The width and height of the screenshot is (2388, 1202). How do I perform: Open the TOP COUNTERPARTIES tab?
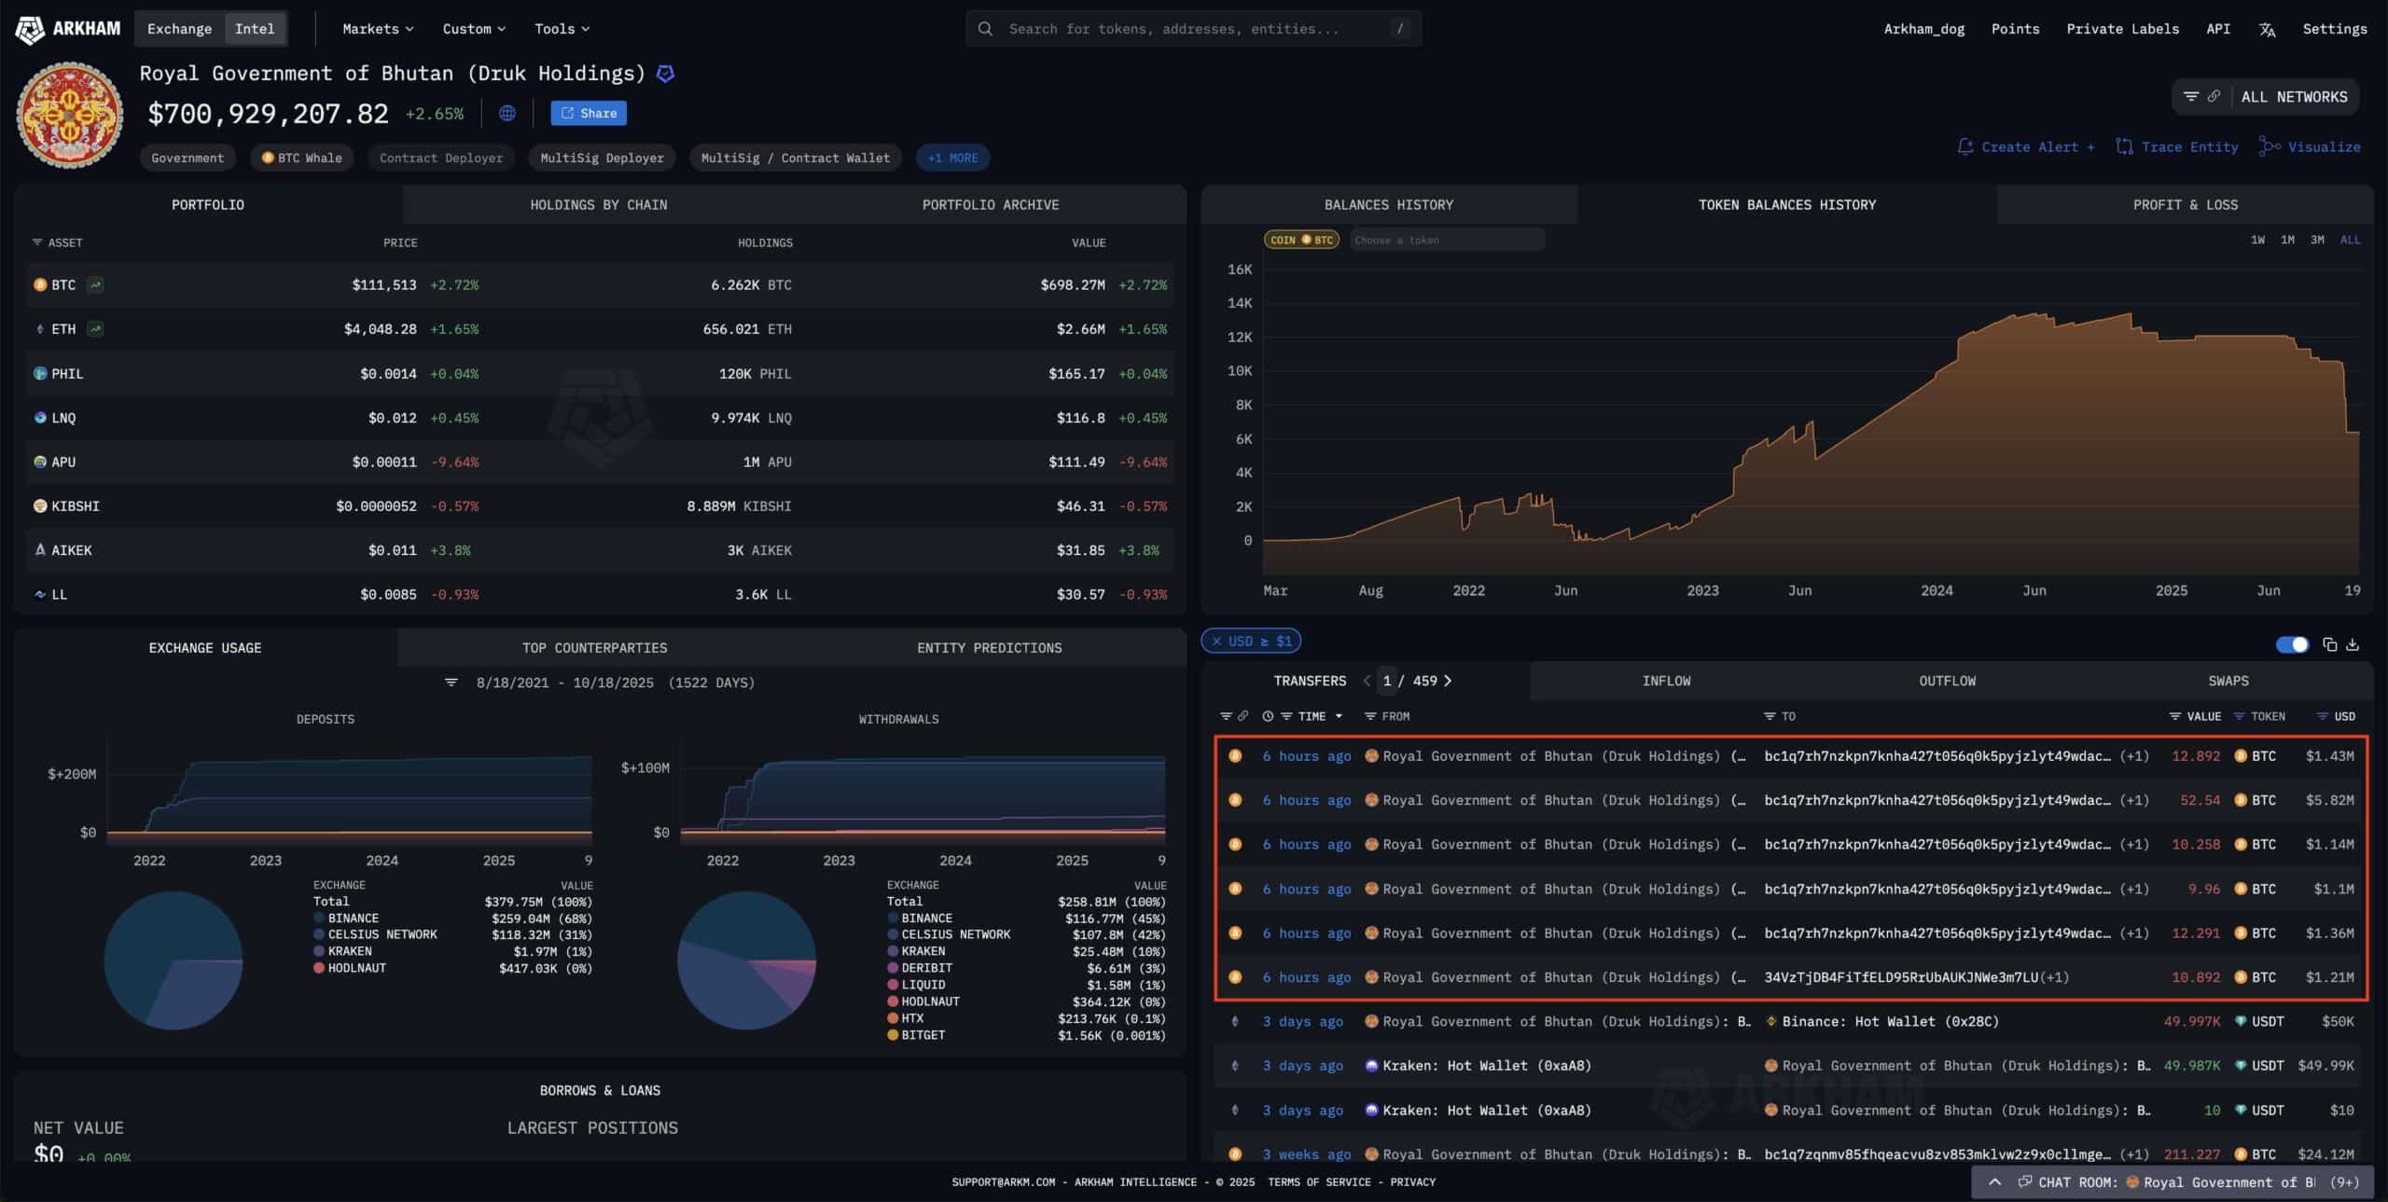click(x=594, y=647)
